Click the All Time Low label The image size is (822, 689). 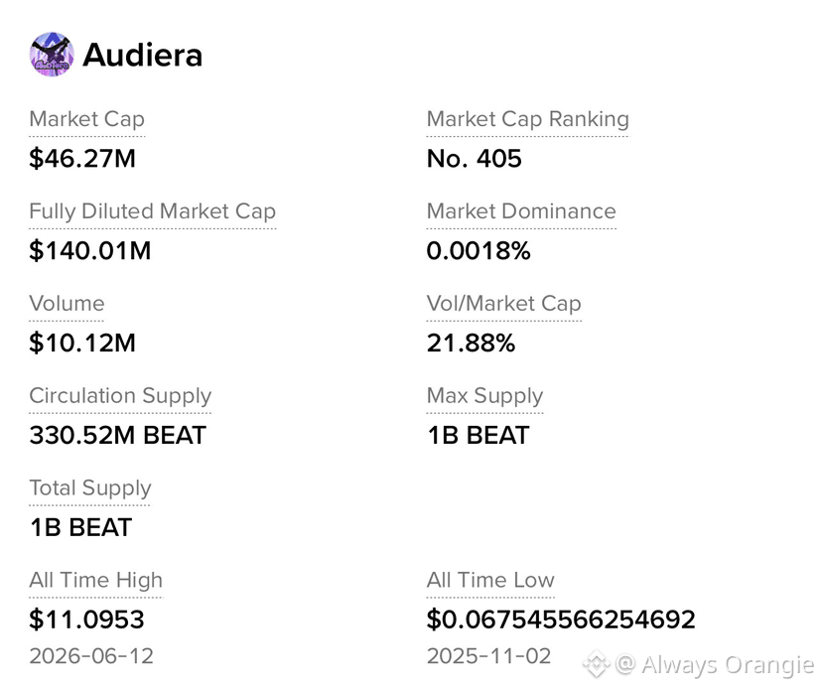[x=490, y=580]
